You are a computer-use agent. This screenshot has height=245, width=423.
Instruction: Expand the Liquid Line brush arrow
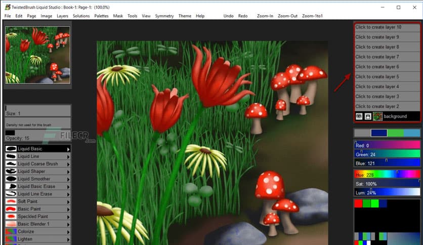tap(68, 156)
